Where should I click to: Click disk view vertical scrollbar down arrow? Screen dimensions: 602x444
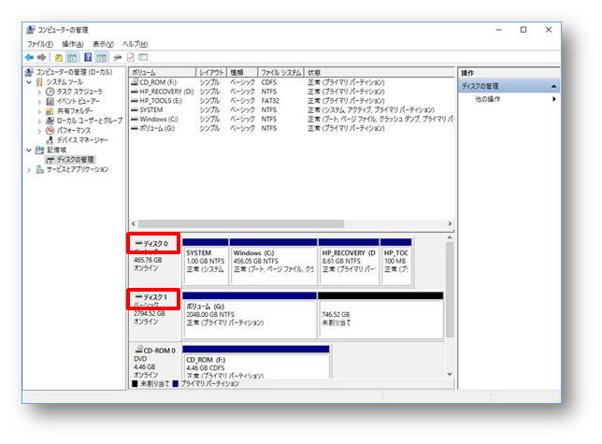point(450,374)
